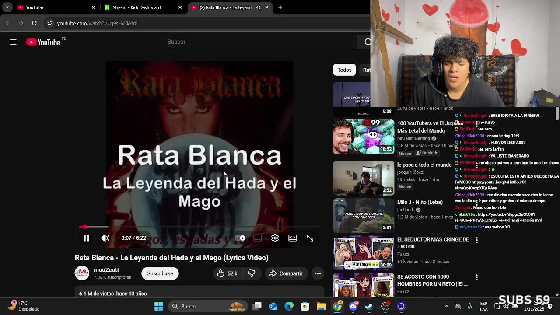The height and width of the screenshot is (315, 560).
Task: Click the ESP LAA language indicator
Action: 484,306
